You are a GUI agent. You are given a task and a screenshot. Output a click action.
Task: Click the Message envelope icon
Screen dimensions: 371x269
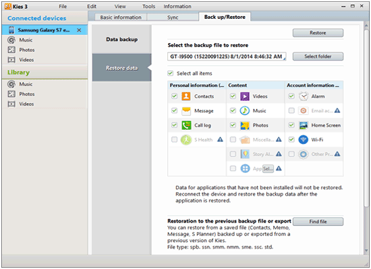point(186,111)
